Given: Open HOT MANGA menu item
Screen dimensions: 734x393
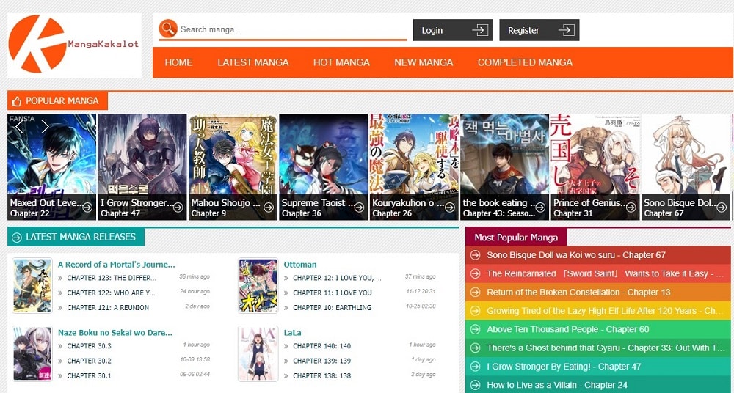Looking at the screenshot, I should point(341,62).
